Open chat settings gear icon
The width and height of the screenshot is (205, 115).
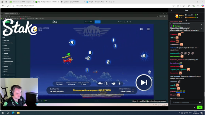tap(194, 107)
